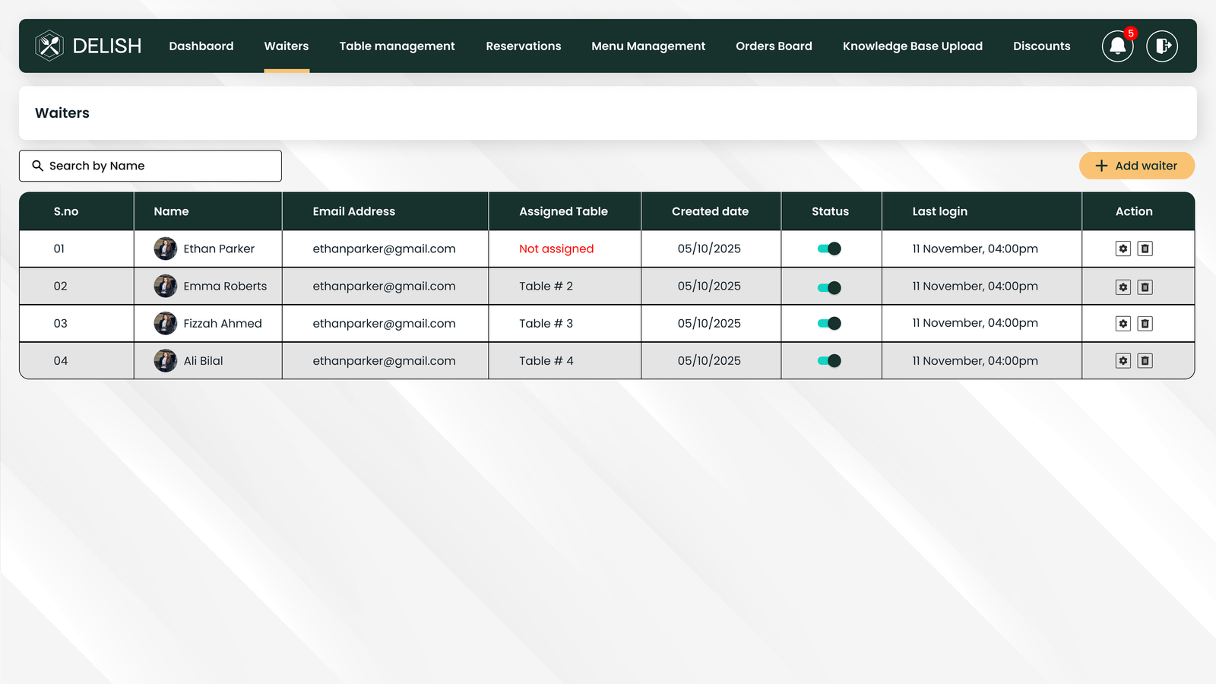Open settings for Emma Roberts row
Image resolution: width=1216 pixels, height=684 pixels.
(1123, 287)
